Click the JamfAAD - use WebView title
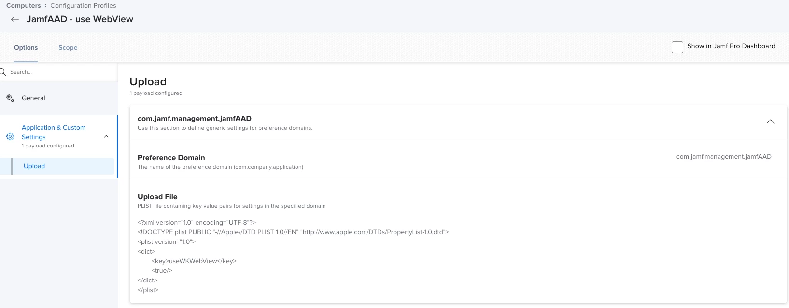 (80, 19)
